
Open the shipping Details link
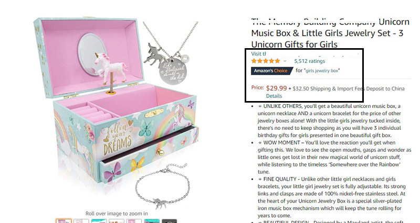[x=274, y=96]
